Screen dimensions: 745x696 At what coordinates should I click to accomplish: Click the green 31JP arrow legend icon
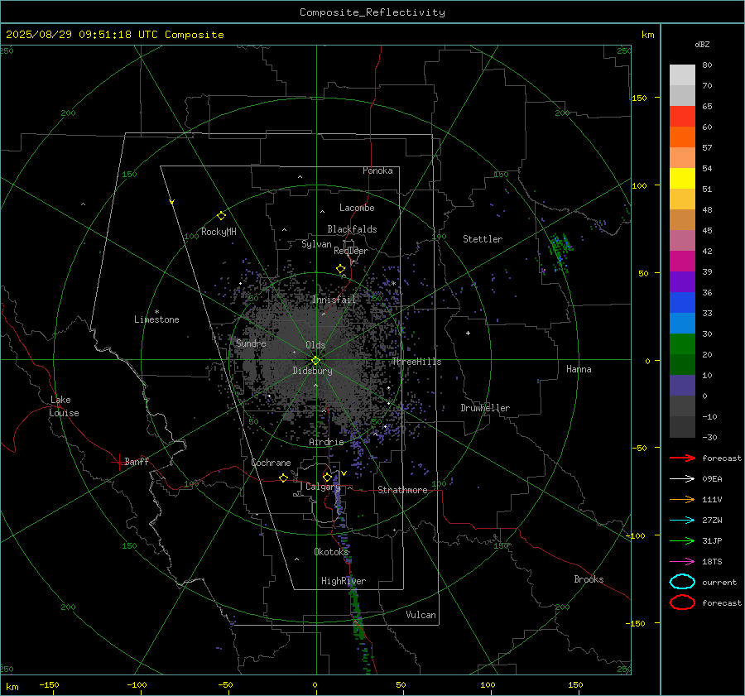point(682,540)
